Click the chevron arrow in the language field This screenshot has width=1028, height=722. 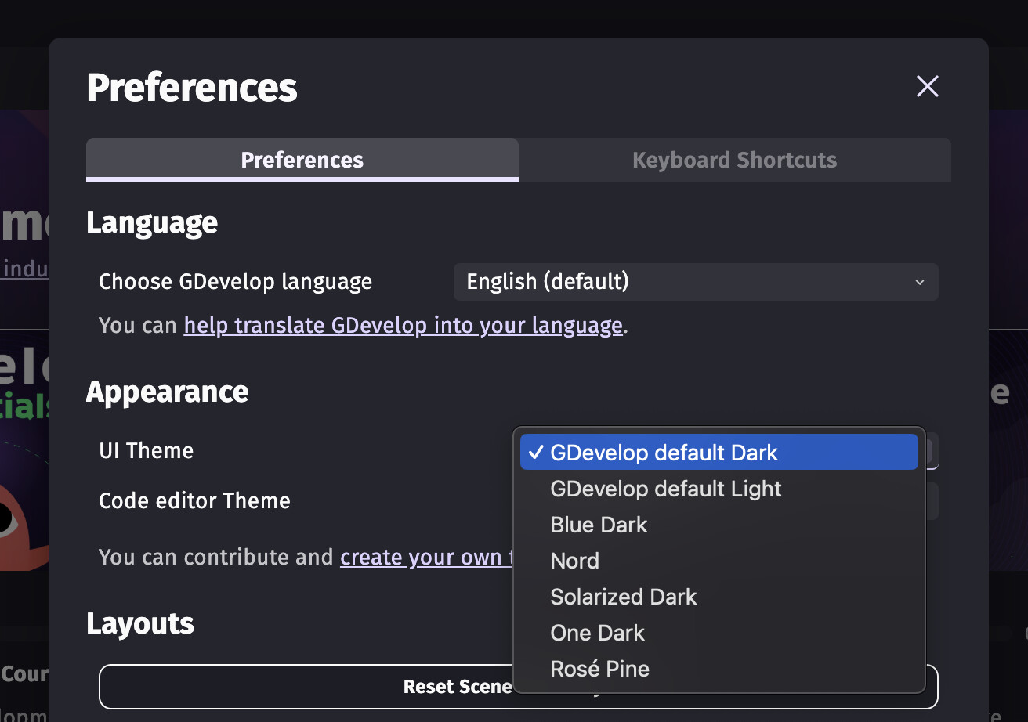pos(920,282)
